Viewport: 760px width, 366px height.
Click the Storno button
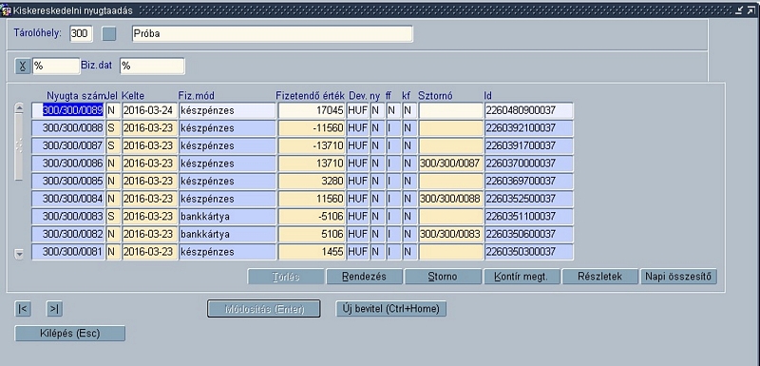443,277
